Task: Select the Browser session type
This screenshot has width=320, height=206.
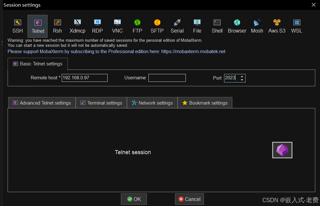Action: pos(237,26)
